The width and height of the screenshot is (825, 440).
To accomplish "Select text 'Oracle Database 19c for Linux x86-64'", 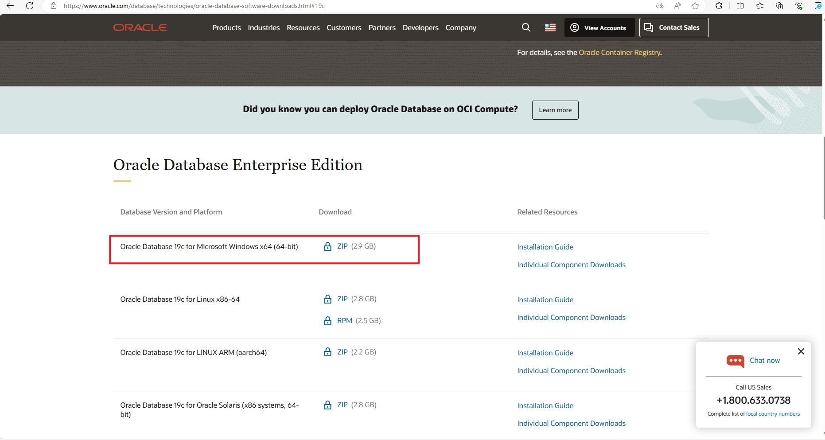I will 180,300.
